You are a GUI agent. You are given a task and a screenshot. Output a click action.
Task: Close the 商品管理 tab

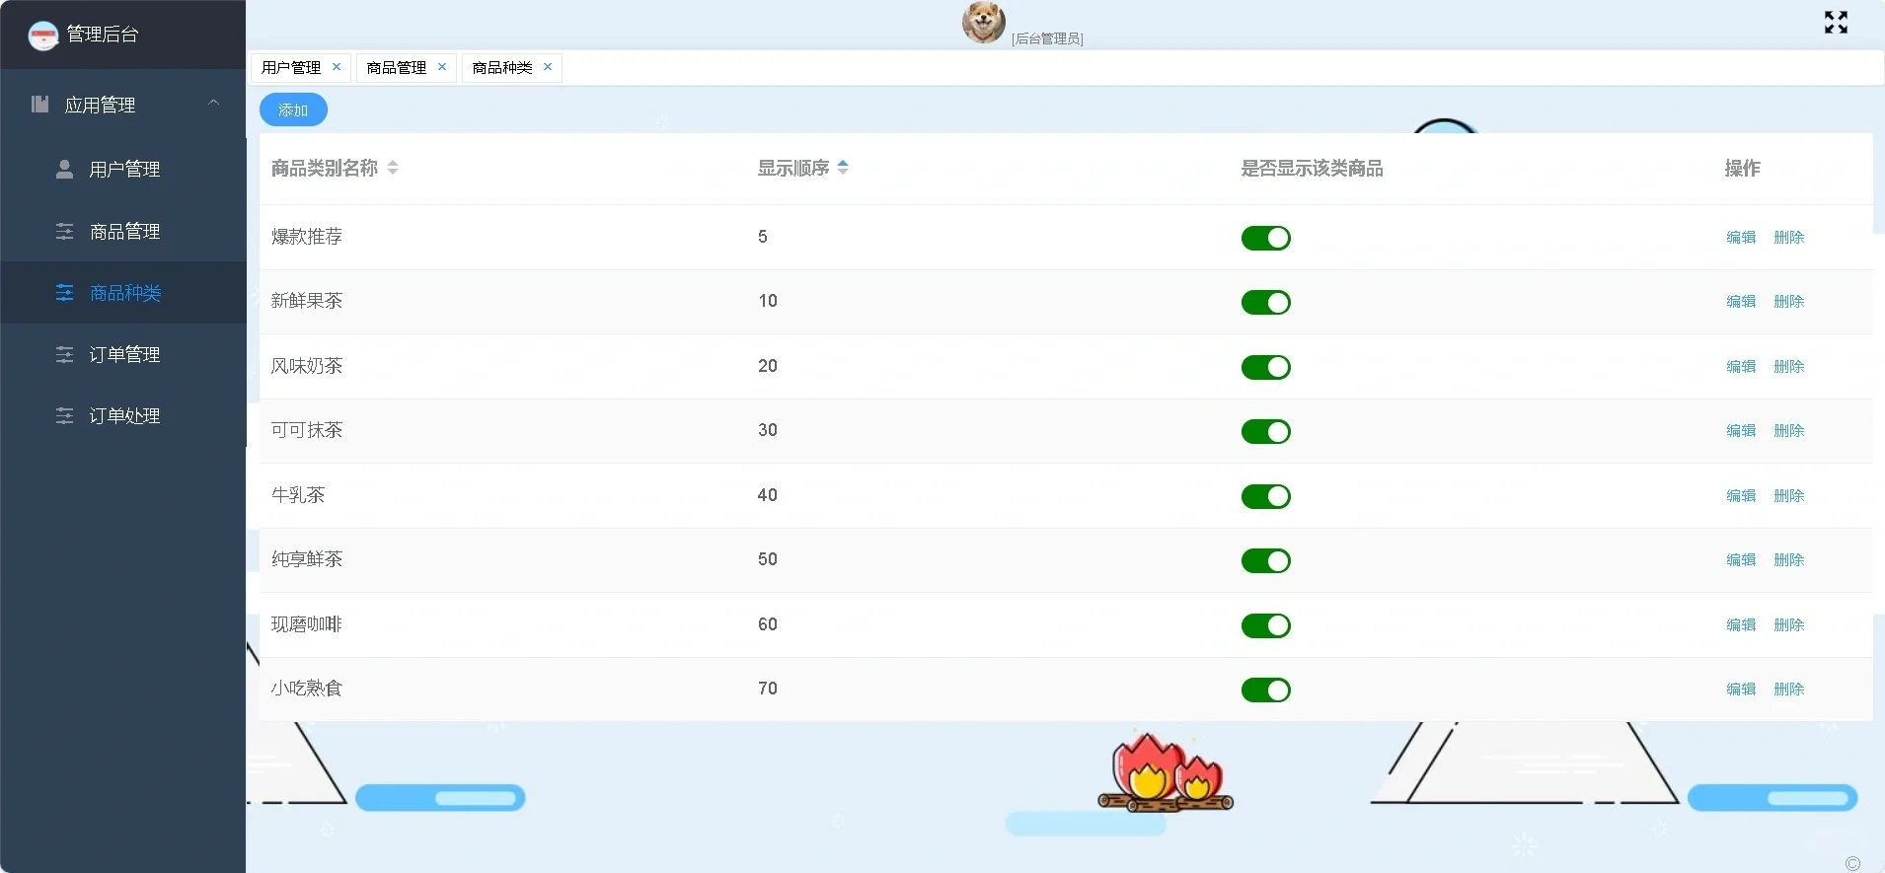coord(442,66)
